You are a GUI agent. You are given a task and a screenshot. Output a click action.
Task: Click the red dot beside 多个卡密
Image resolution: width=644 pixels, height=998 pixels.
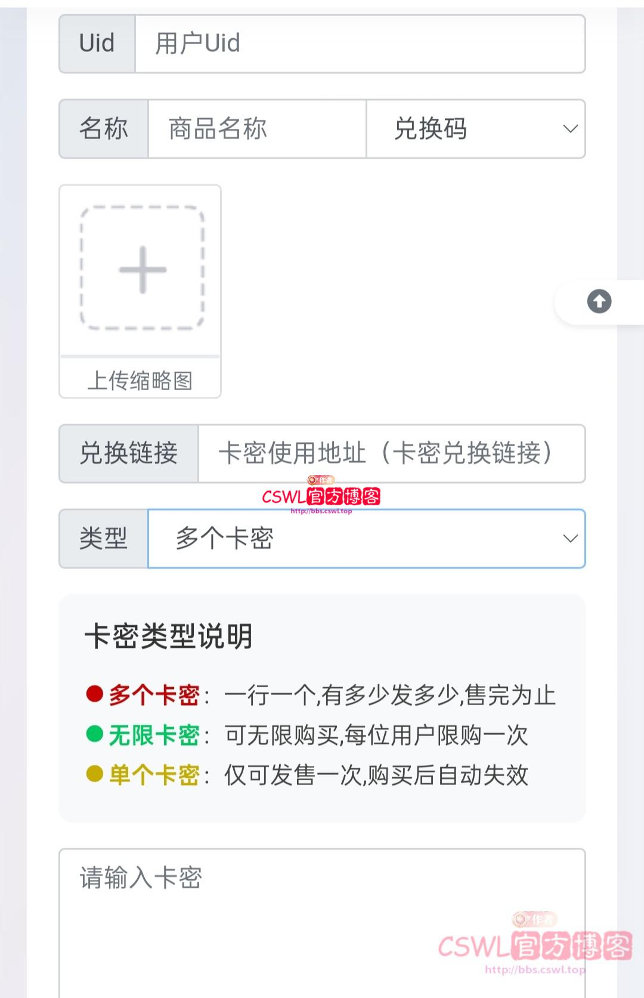click(x=95, y=694)
